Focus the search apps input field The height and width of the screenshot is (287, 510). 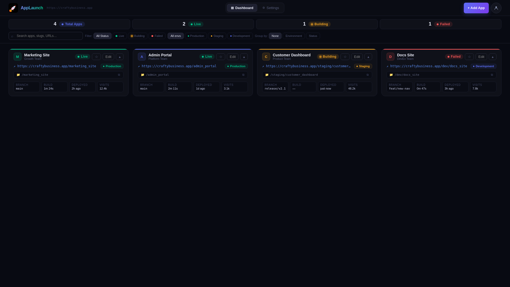(46, 36)
